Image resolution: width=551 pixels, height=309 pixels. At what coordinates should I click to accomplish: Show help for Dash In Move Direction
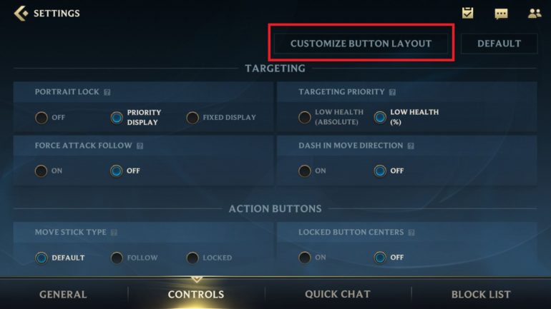411,146
